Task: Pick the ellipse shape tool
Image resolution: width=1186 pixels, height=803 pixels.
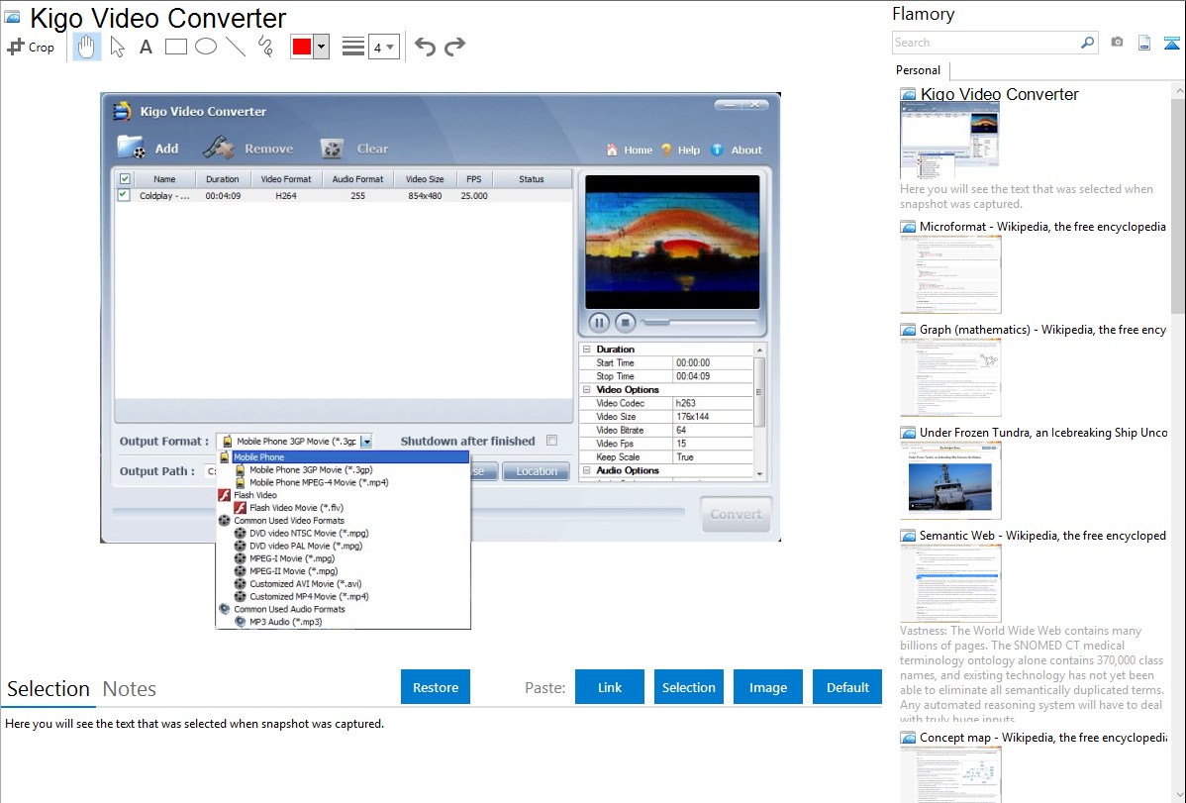Action: (206, 47)
